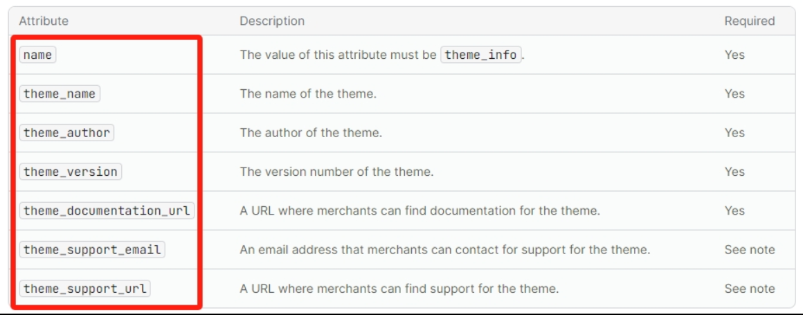Click "The name of the theme." description
The width and height of the screenshot is (803, 315).
tap(308, 93)
